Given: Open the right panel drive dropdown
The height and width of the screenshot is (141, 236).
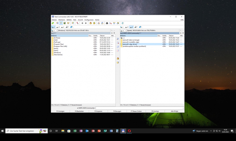Looking at the screenshot, I should click(123, 31).
